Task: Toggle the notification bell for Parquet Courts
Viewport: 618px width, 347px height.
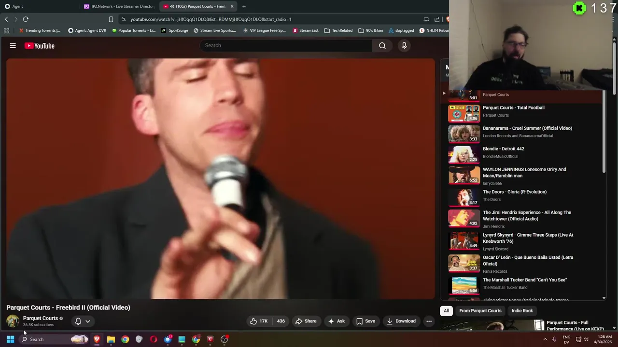Action: click(78, 321)
